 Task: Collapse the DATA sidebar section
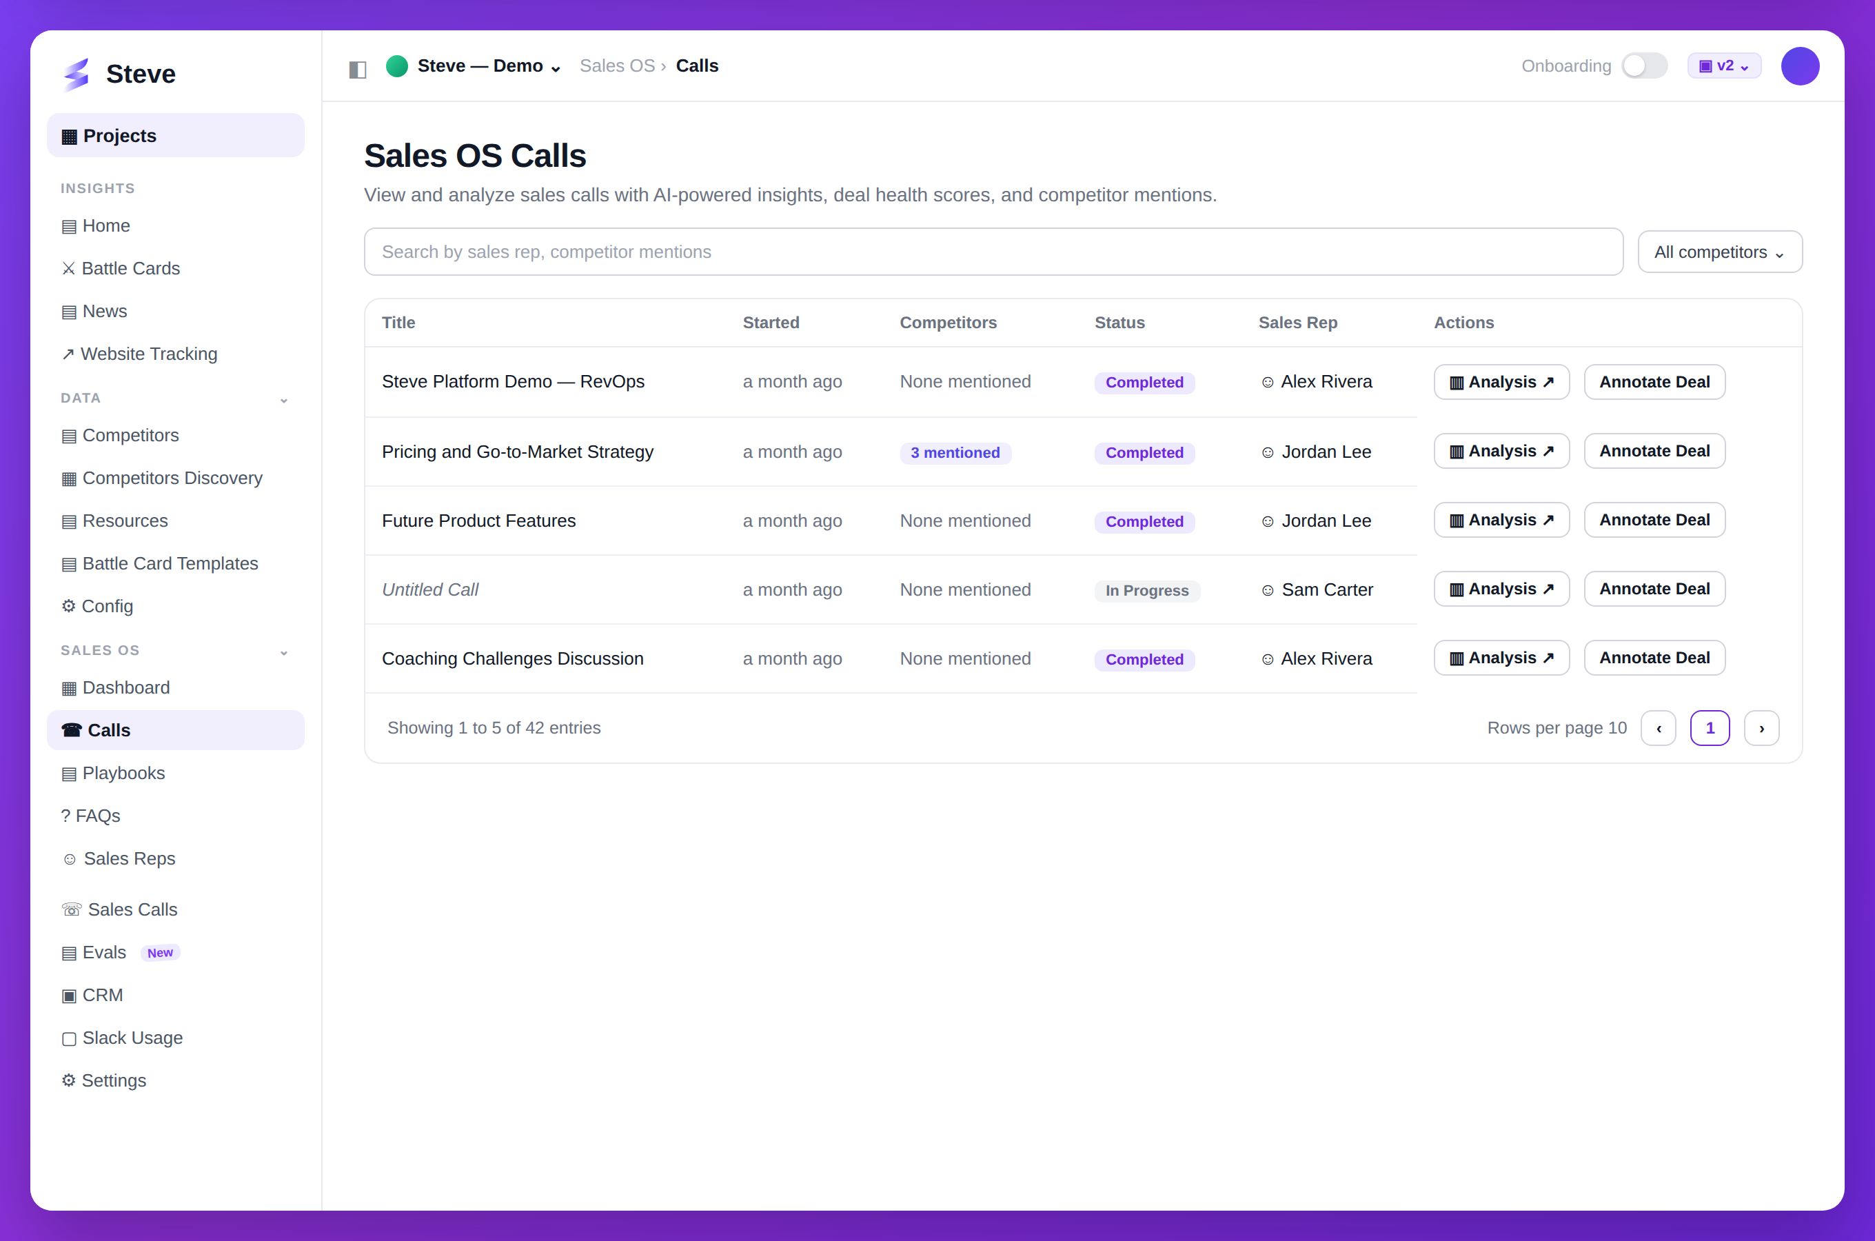click(284, 401)
